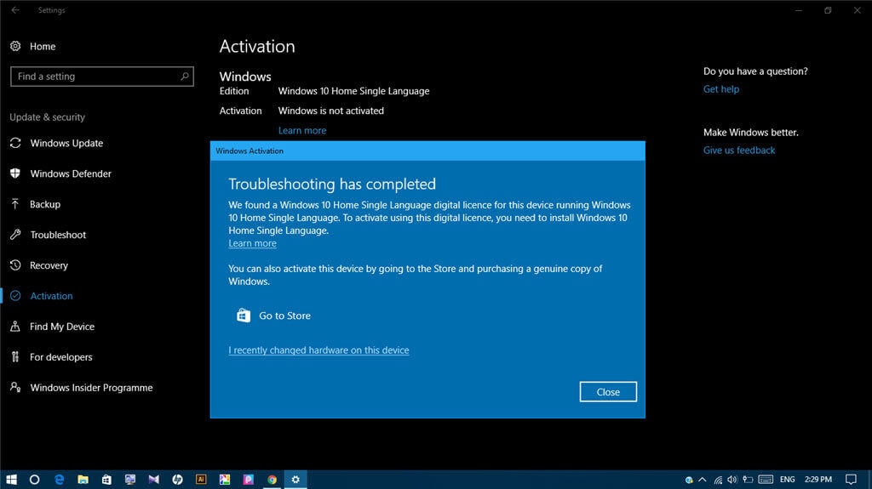
Task: Click the Settings gear on taskbar
Action: (x=295, y=479)
